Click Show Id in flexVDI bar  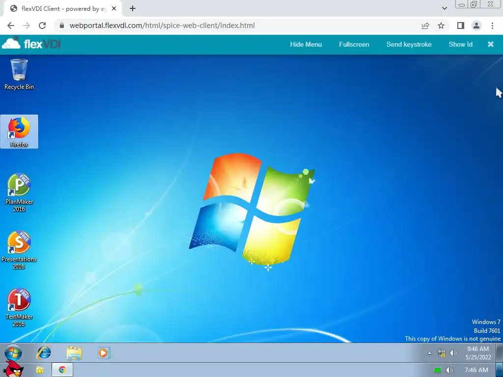tap(460, 45)
